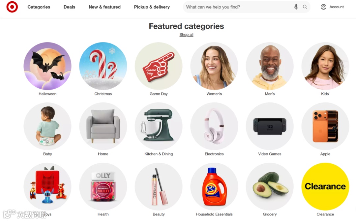Open the Game Day foam finger category
The image size is (356, 221).
tap(159, 66)
